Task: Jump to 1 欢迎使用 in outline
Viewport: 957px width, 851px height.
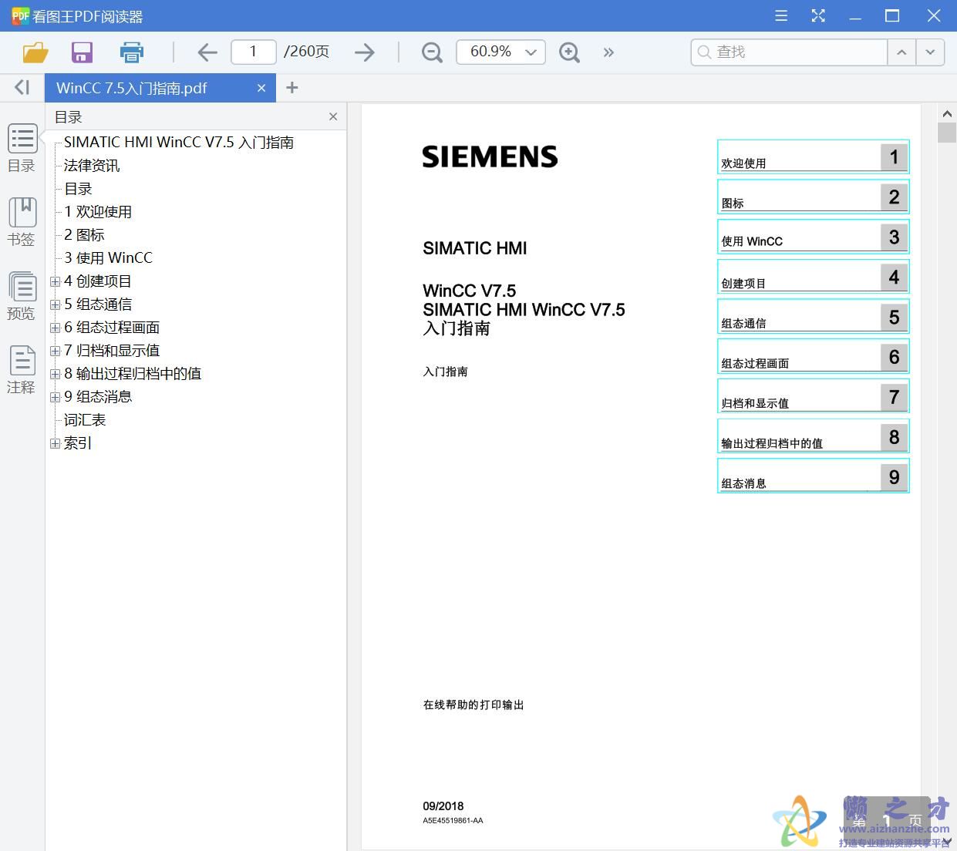Action: coord(98,212)
